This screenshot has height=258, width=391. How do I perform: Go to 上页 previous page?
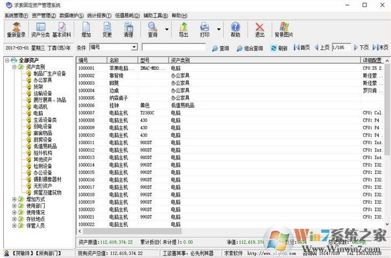click(x=322, y=47)
